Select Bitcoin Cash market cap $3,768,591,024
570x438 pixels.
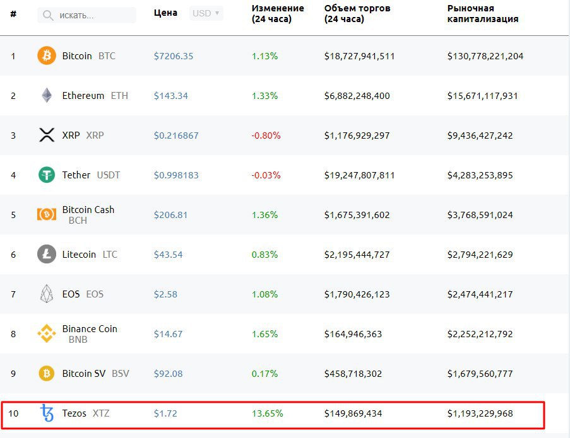(480, 215)
